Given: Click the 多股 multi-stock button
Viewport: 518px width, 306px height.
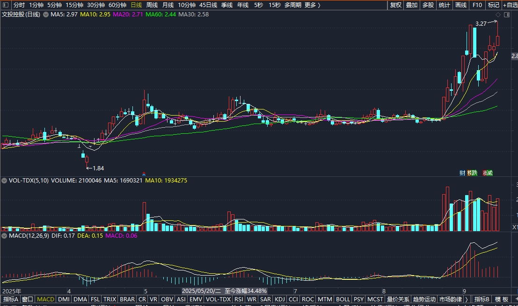Looking at the screenshot, I should pyautogui.click(x=428, y=5).
